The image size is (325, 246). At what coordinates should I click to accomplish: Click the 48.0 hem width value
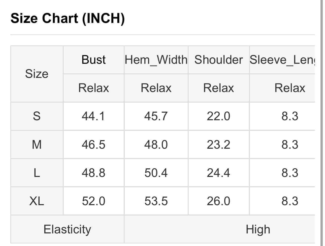pyautogui.click(x=156, y=144)
